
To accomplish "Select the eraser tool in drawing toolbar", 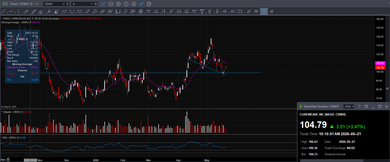I will tap(248, 11).
